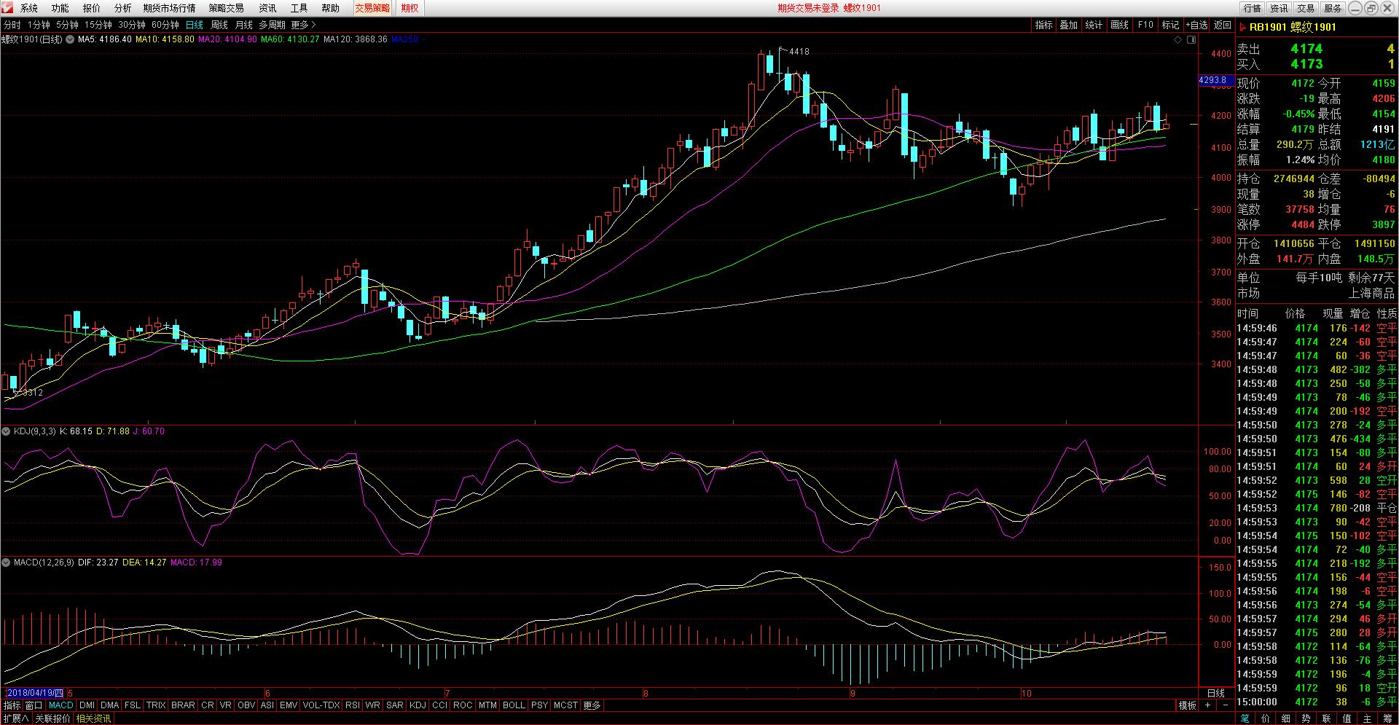Open the 系统 menu
The width and height of the screenshot is (1399, 725).
point(29,8)
